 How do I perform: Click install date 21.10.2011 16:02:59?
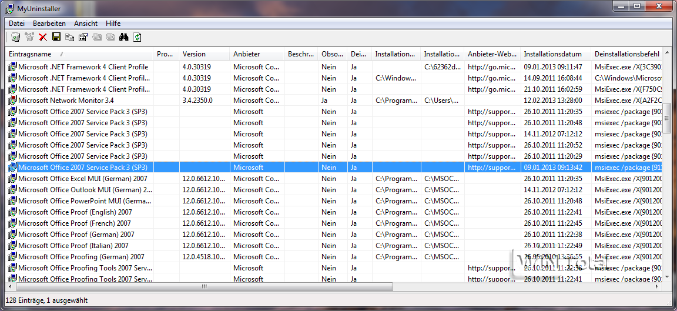coord(553,89)
